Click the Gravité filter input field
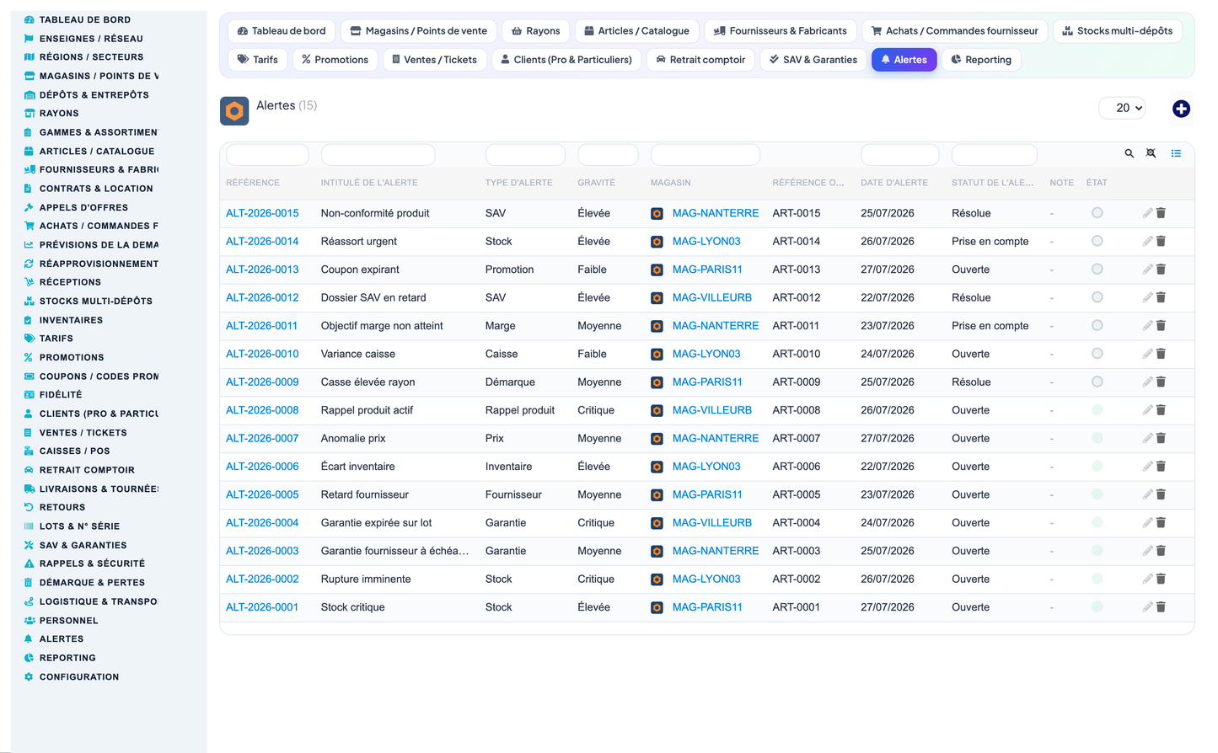 (608, 154)
